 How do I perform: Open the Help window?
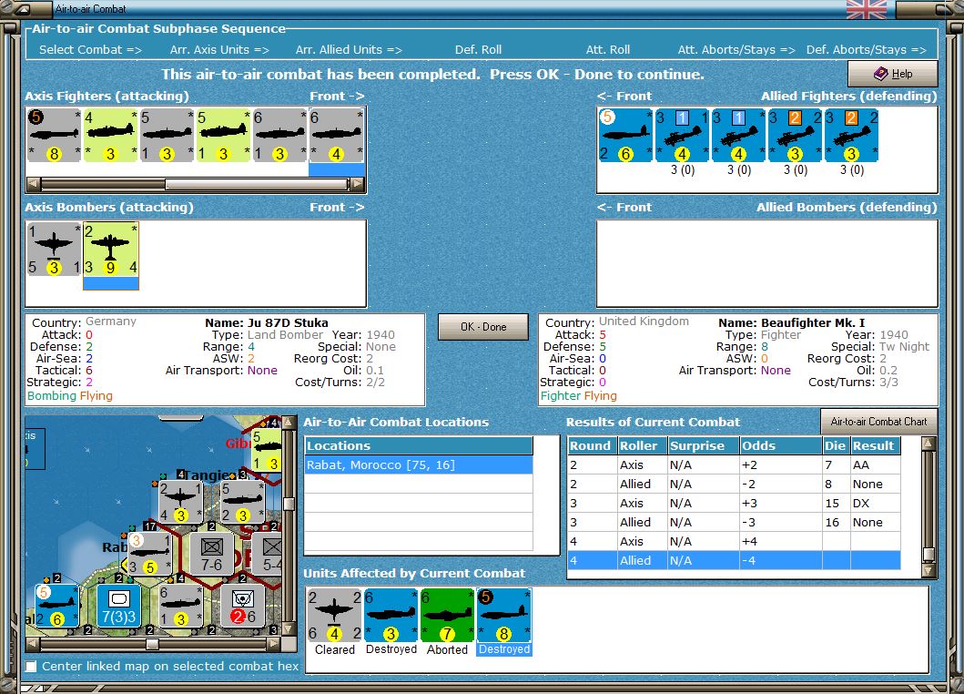pos(892,74)
